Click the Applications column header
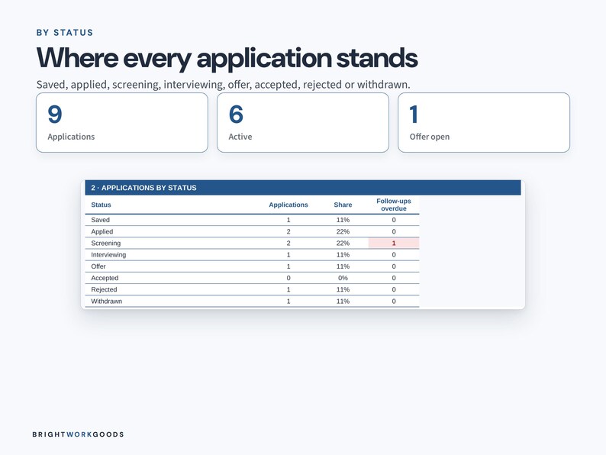 pyautogui.click(x=288, y=205)
